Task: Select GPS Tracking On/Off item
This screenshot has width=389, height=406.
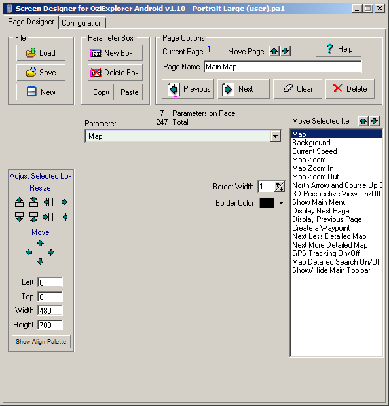Action: click(337, 253)
